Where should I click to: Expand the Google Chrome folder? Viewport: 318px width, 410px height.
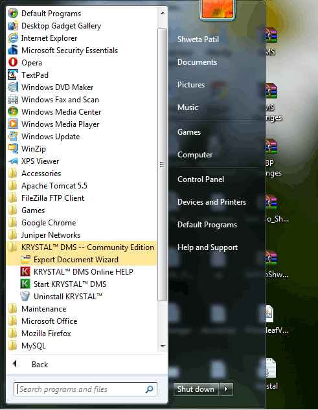[x=81, y=223]
